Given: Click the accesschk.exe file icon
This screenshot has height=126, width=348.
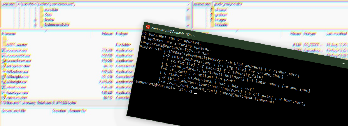Looking at the screenshot, I should tap(4, 50).
